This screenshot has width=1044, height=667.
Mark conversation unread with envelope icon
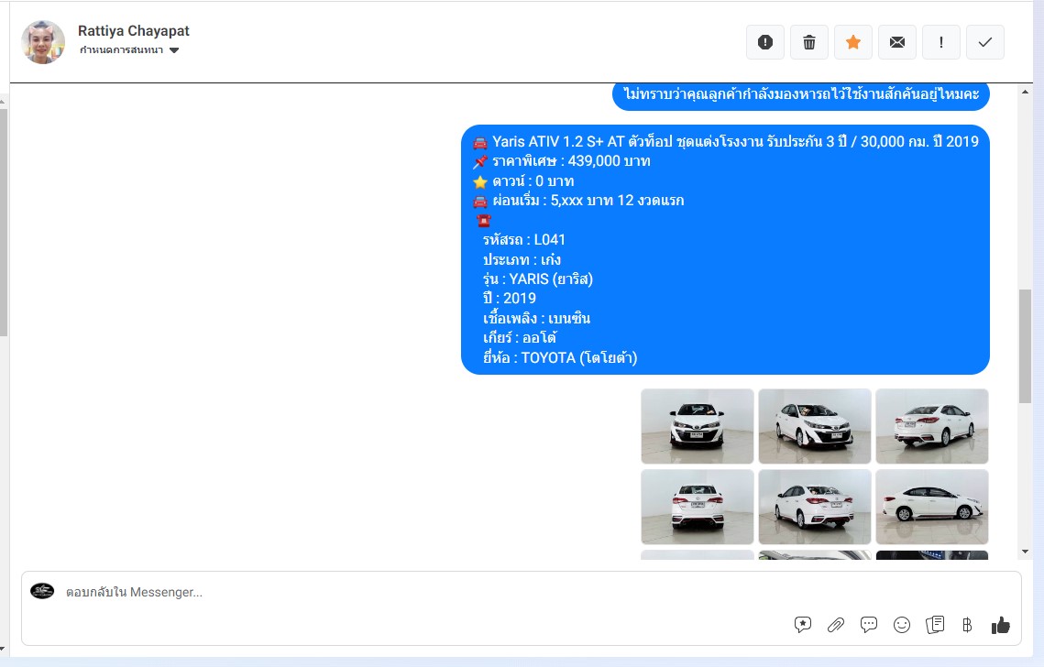(x=896, y=42)
